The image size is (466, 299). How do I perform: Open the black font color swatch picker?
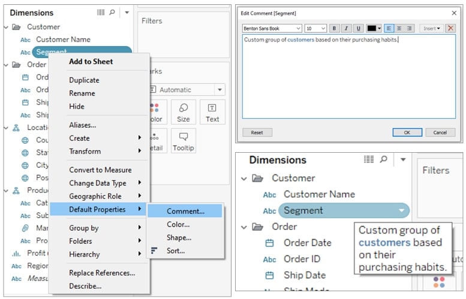pyautogui.click(x=374, y=28)
